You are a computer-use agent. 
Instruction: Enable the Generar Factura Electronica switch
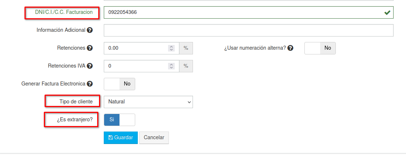pyautogui.click(x=119, y=84)
